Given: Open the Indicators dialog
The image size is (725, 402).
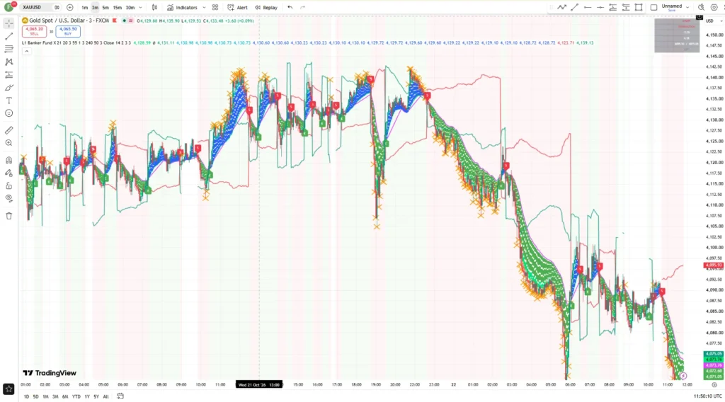Looking at the screenshot, I should pos(182,7).
